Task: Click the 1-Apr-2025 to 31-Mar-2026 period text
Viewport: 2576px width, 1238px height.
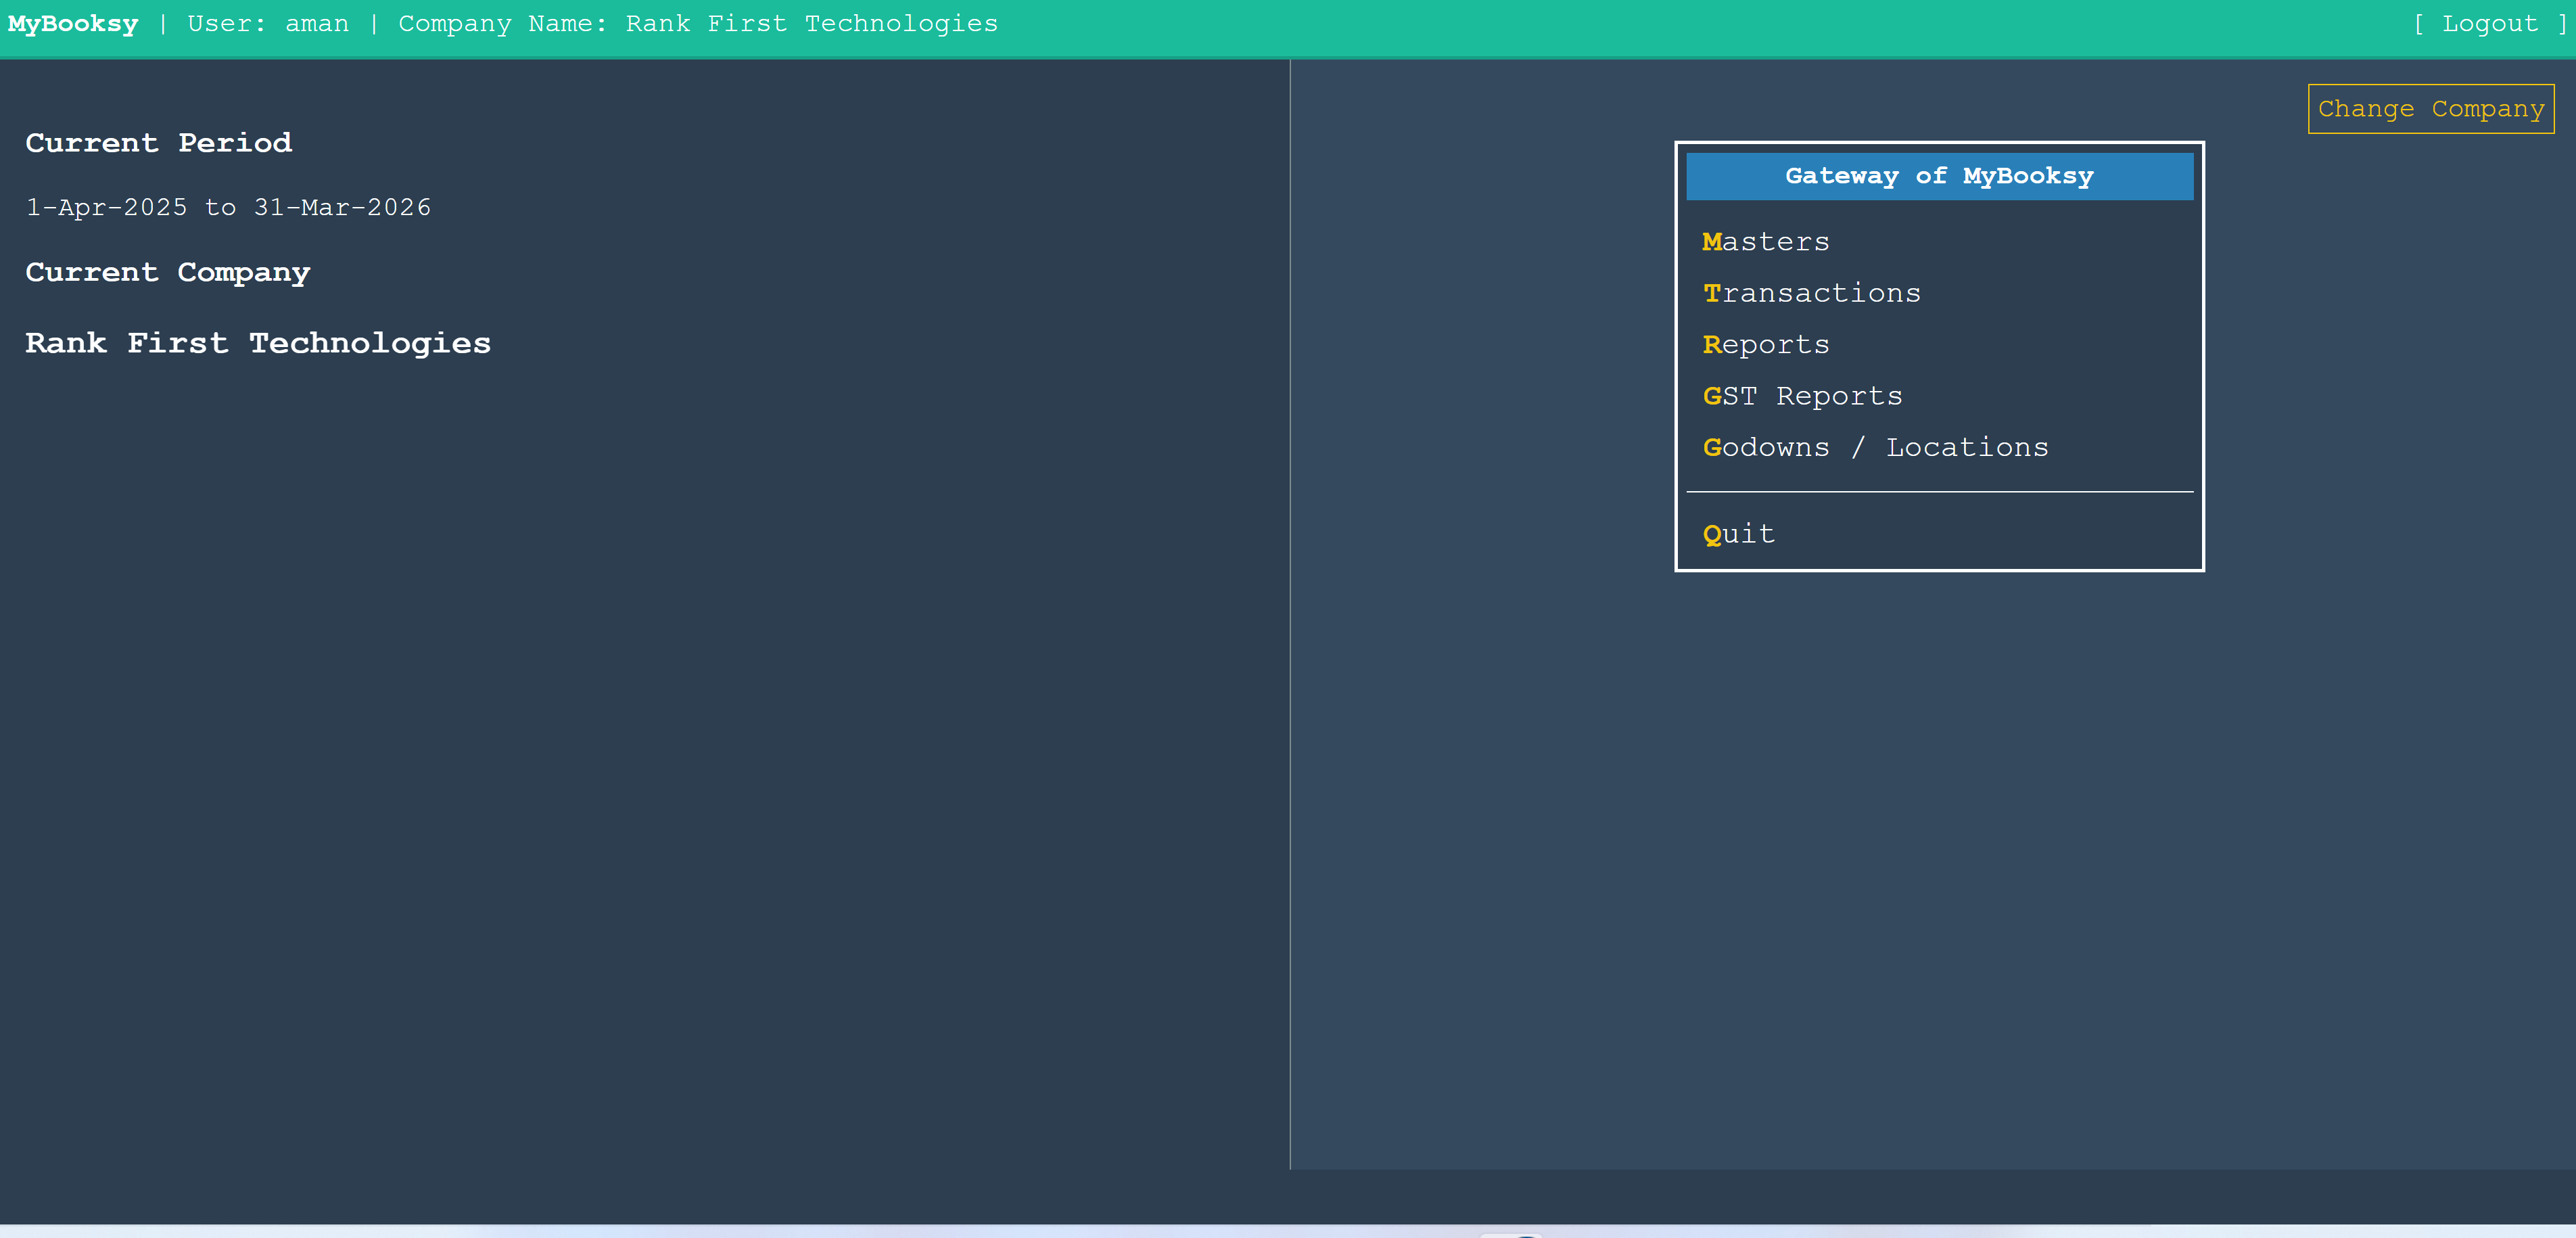Action: point(229,207)
